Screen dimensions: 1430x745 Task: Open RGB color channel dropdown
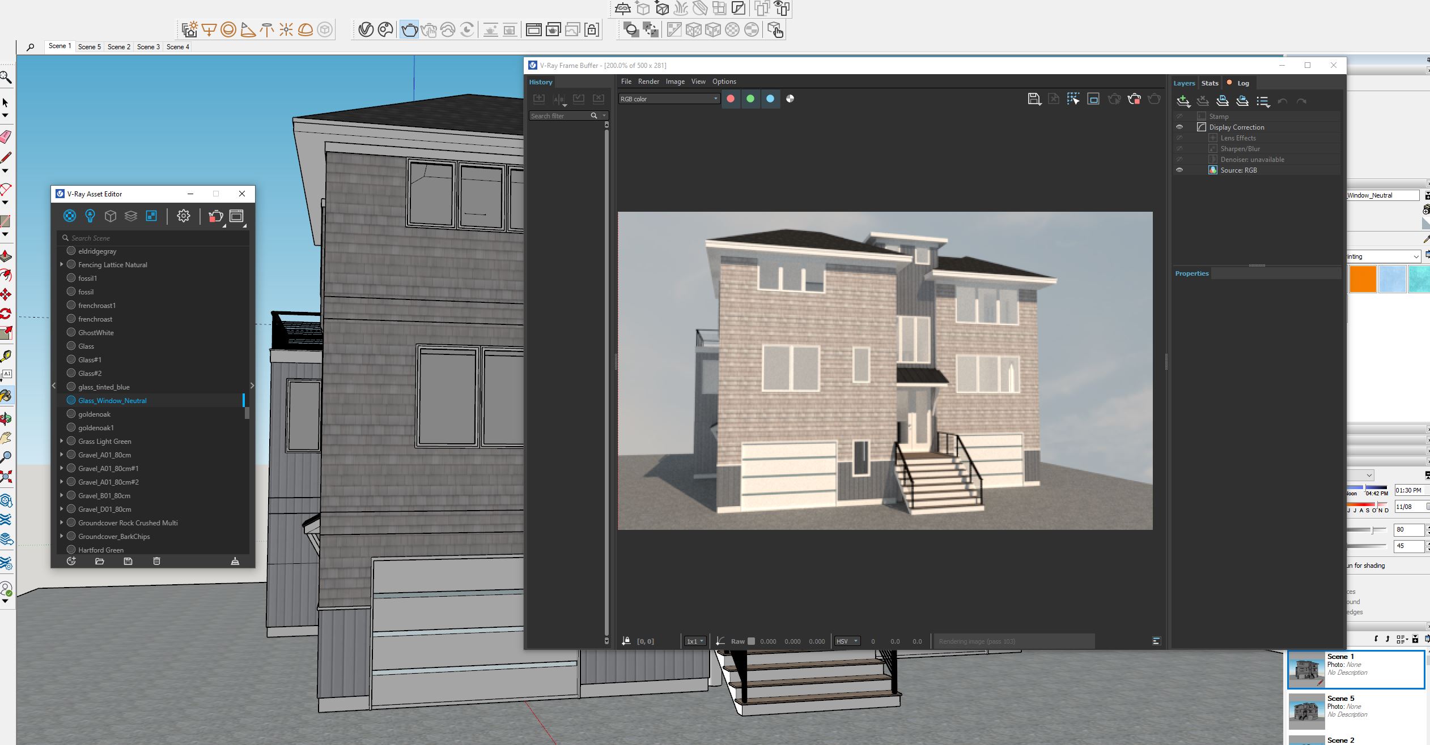[668, 99]
